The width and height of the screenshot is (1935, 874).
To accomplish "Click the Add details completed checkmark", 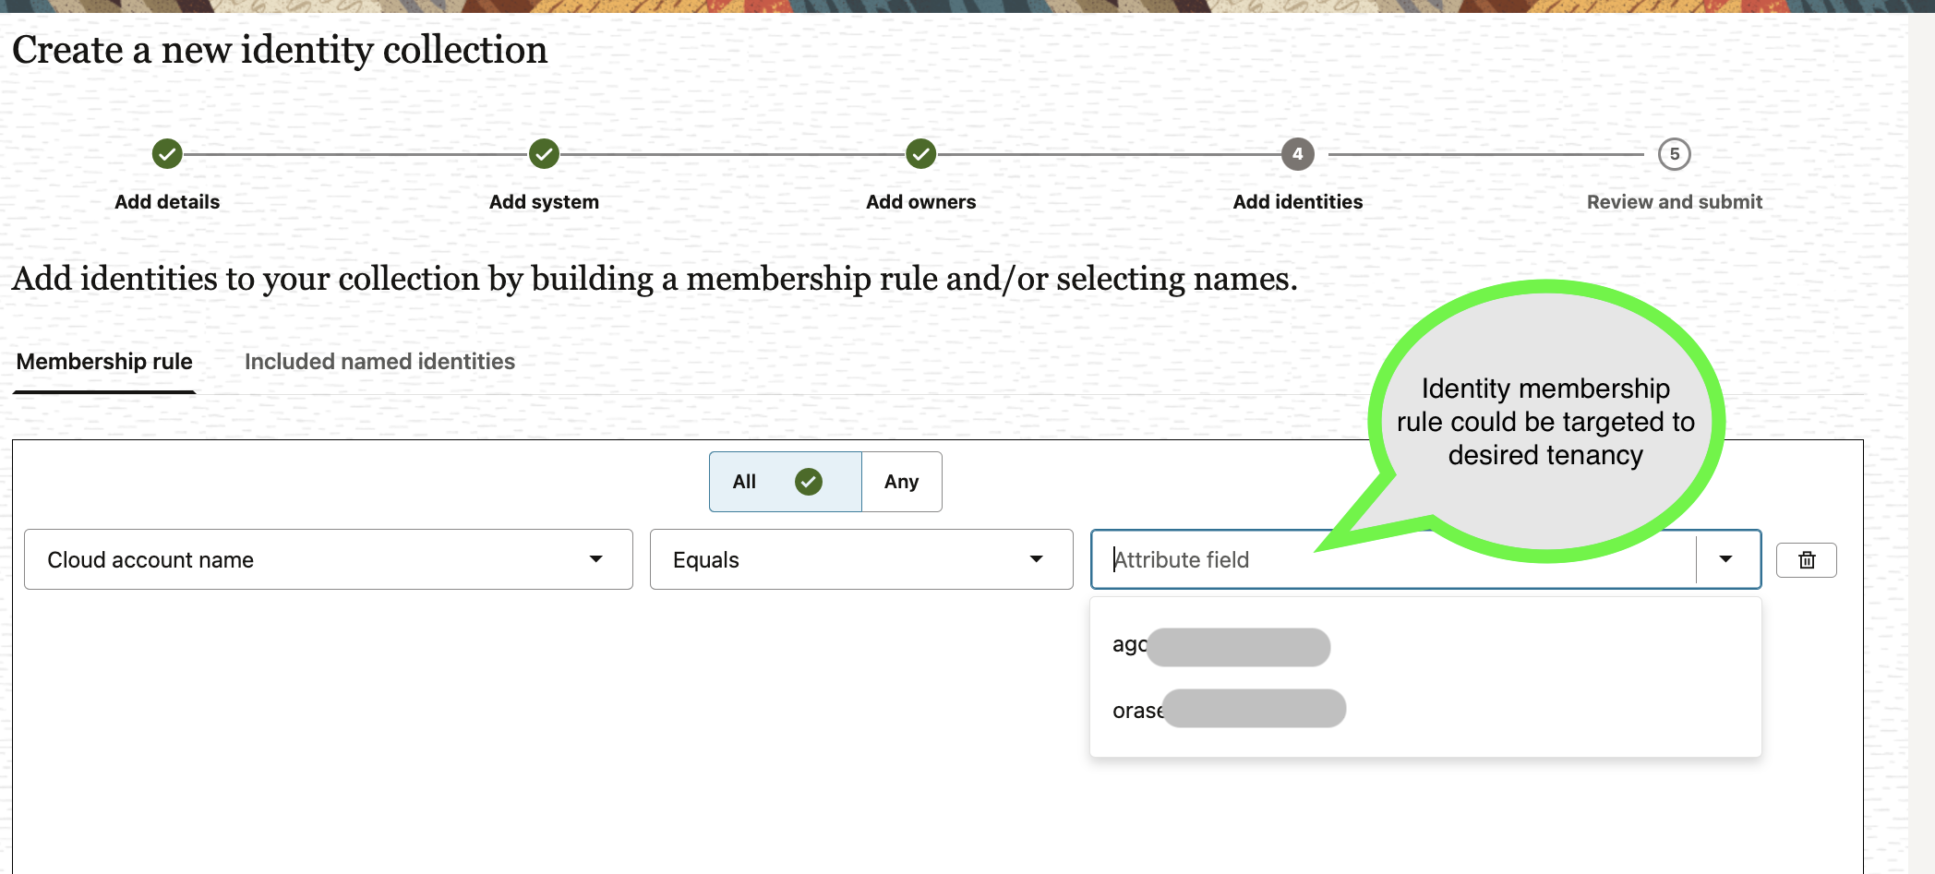I will point(167,154).
